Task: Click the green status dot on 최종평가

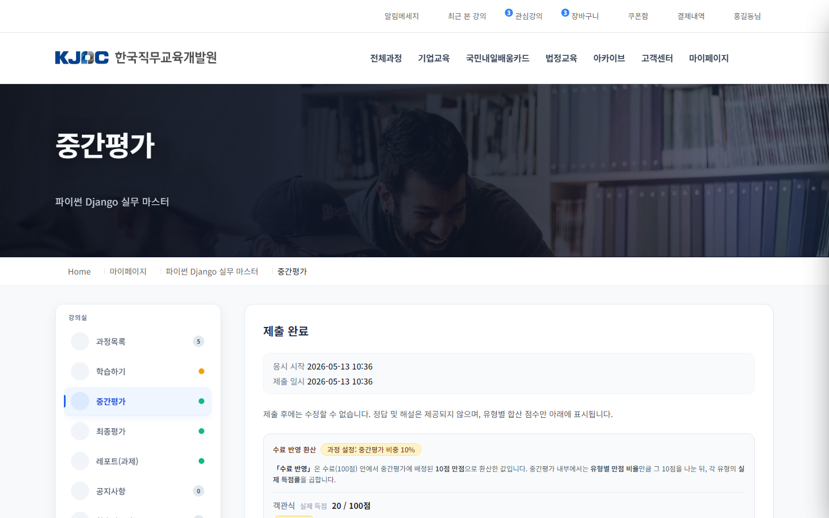Action: tap(201, 431)
